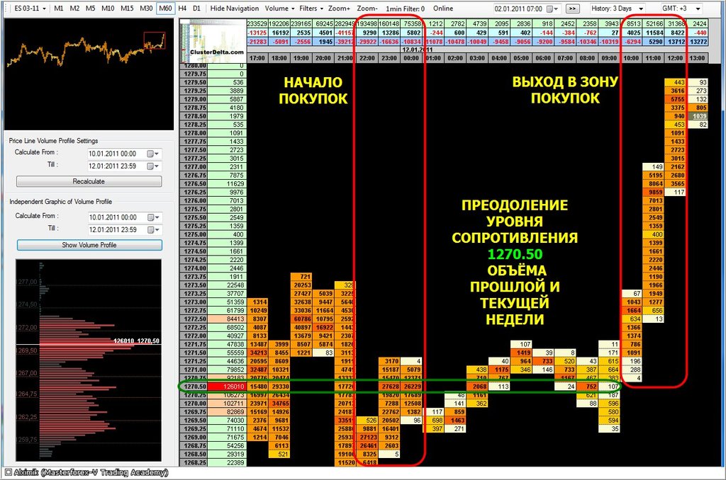This screenshot has width=726, height=480.
Task: Open the Volume menu
Action: click(x=279, y=8)
